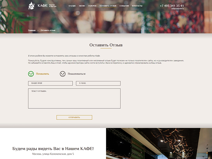The image size is (212, 159).
Task: Select the green smiley face icon
Action: point(31,74)
